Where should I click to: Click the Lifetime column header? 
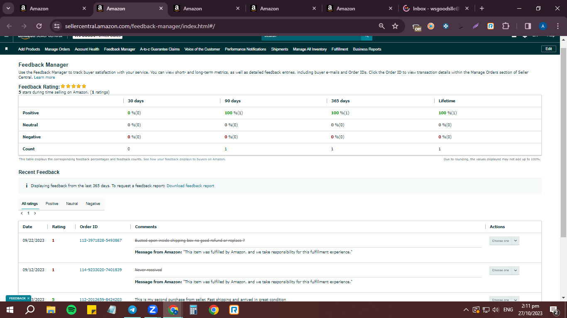[x=447, y=101]
